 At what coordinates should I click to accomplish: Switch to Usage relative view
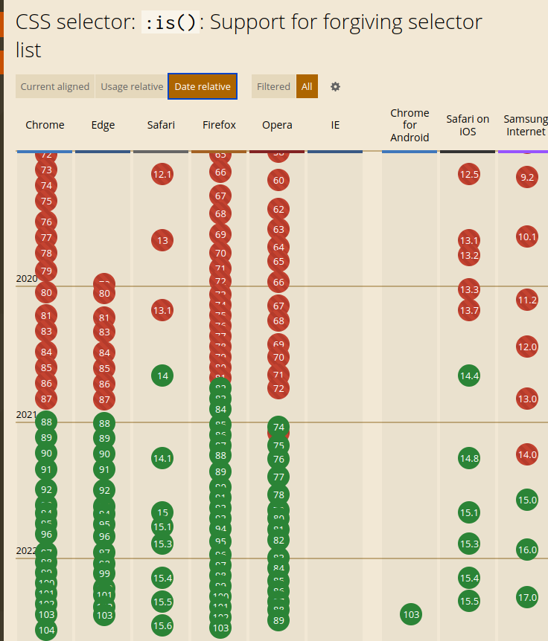[x=132, y=87]
